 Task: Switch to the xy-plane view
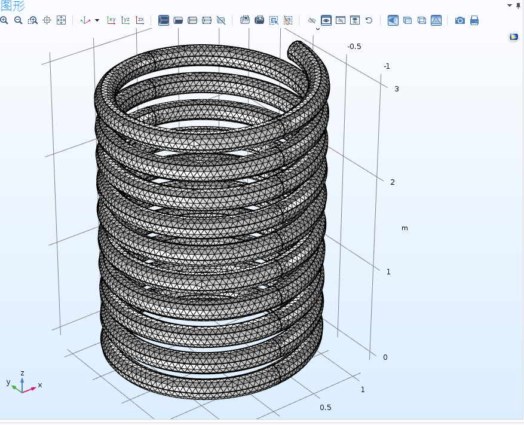111,20
